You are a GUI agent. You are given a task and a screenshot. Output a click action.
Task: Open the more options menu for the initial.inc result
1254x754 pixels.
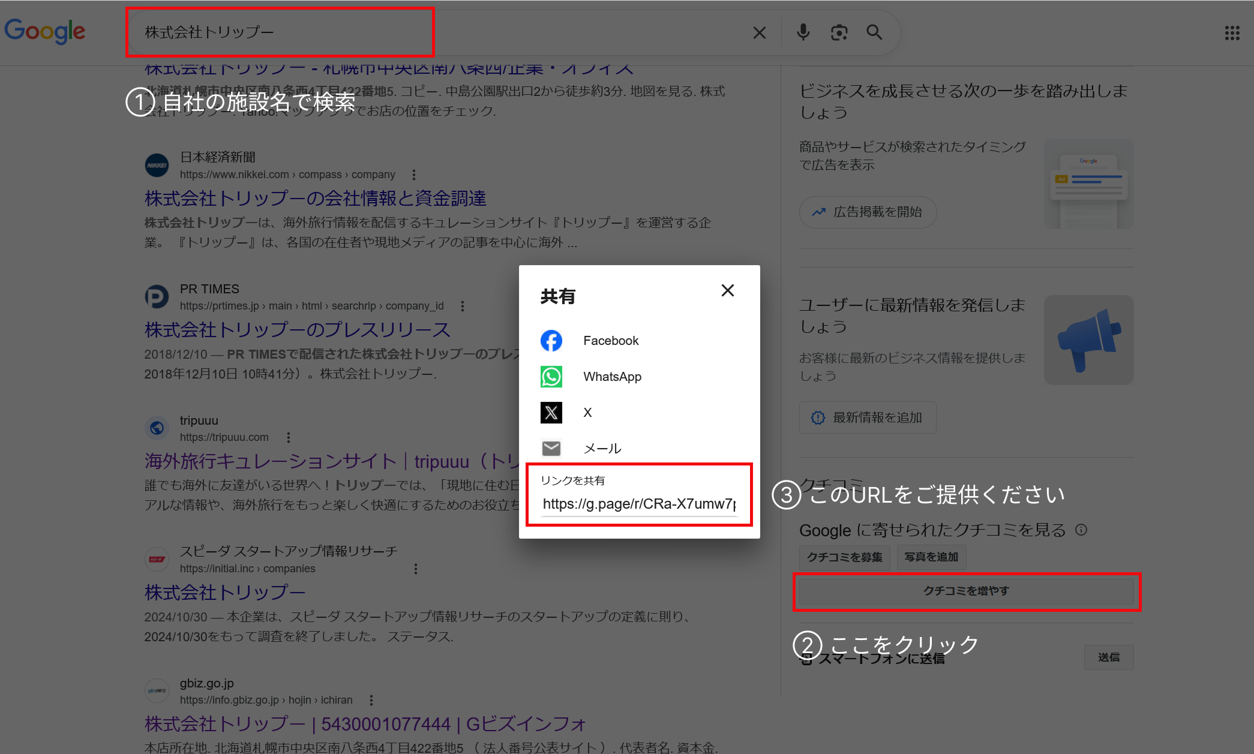point(415,569)
